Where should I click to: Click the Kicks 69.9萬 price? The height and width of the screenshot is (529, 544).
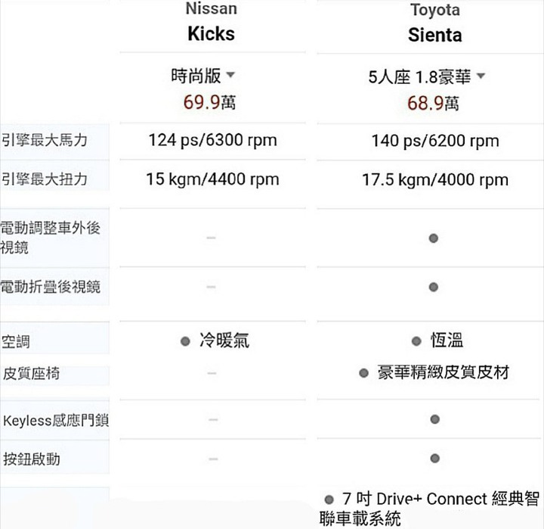[x=209, y=102]
